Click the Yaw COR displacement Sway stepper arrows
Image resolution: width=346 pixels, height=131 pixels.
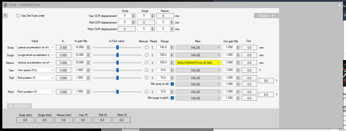[133, 16]
